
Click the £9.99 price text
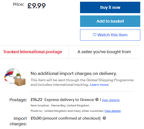pyautogui.click(x=36, y=6)
